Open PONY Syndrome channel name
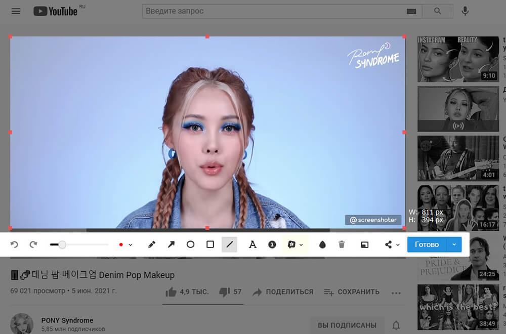Image resolution: width=506 pixels, height=334 pixels. tap(67, 320)
